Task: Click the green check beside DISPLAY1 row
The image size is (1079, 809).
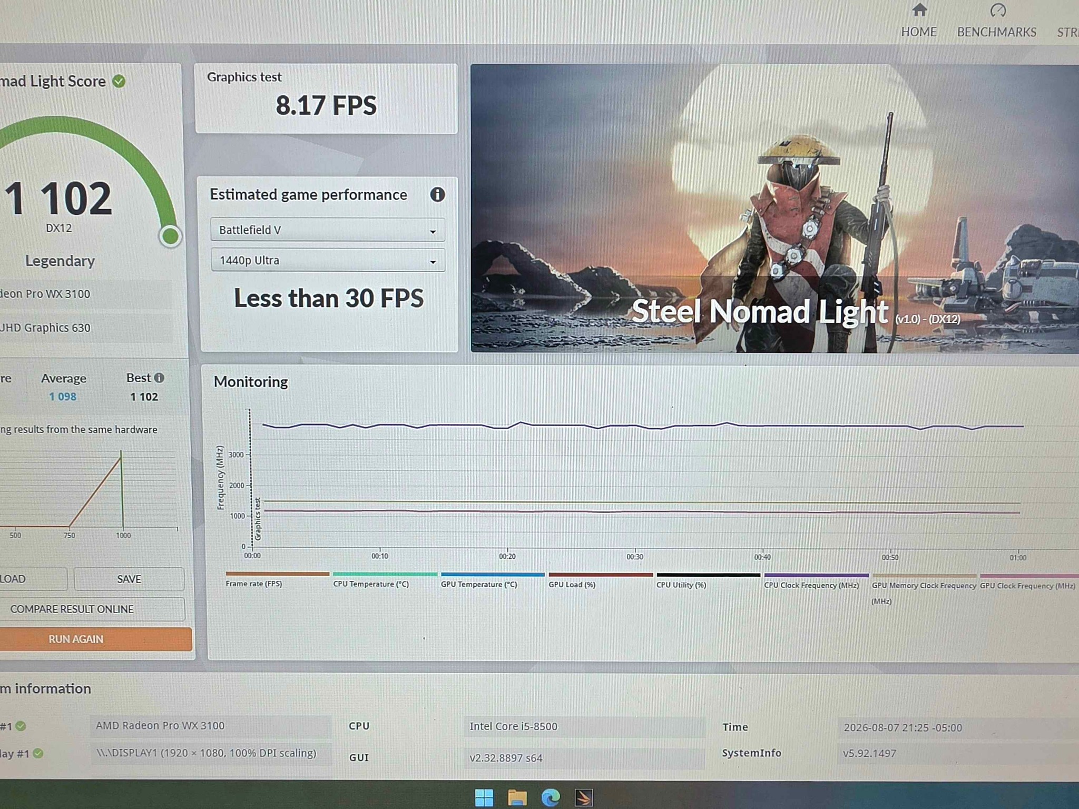Action: point(38,753)
